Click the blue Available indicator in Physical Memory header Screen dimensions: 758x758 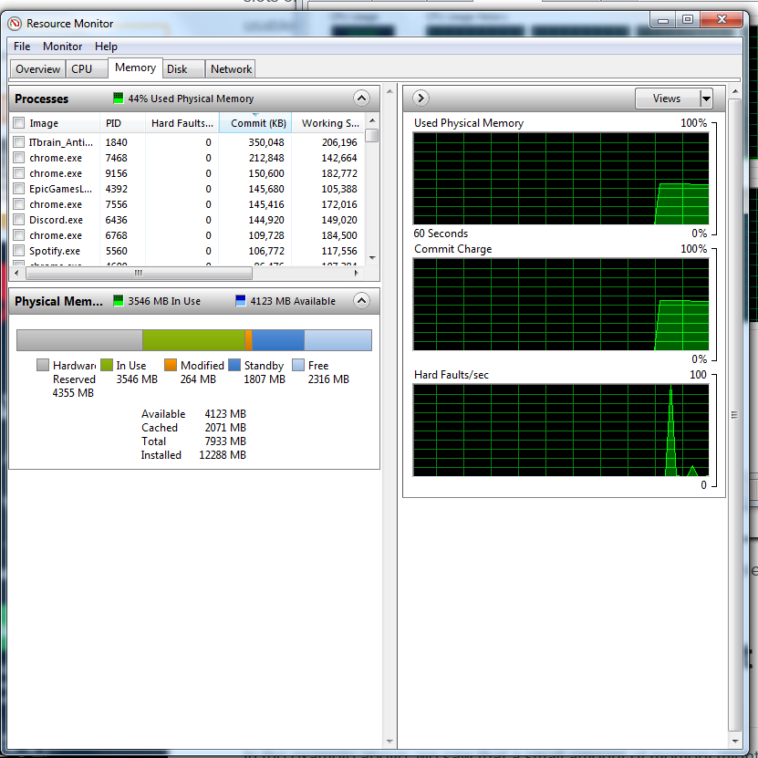(x=240, y=301)
